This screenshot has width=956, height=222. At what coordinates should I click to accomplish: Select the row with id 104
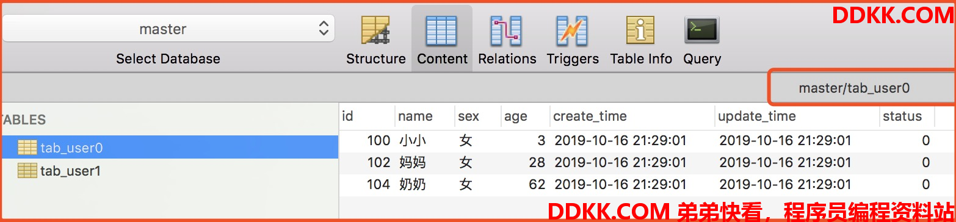point(647,184)
